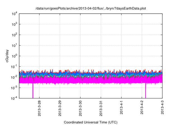This screenshot has width=179, height=125.
Task: Click the 10^2 y-axis tick label
Action: [14, 35]
